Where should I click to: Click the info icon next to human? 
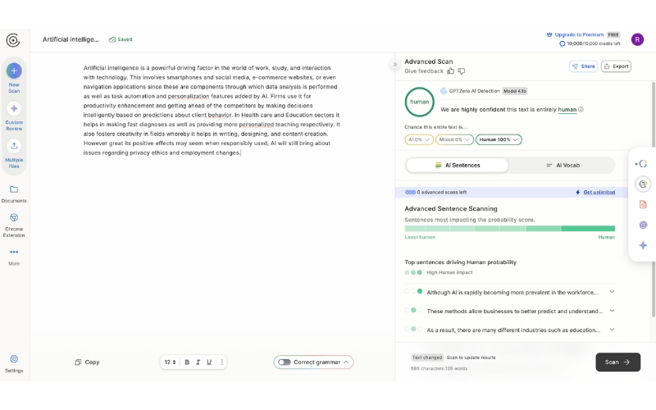coord(581,110)
